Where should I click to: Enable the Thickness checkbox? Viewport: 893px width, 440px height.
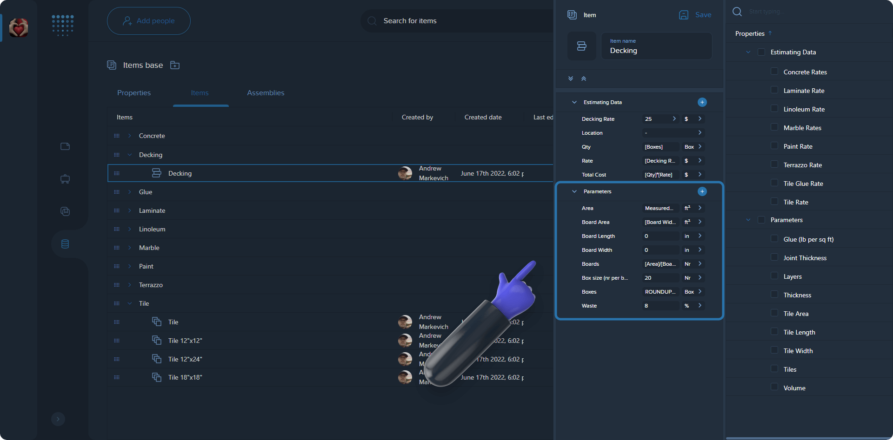point(774,295)
